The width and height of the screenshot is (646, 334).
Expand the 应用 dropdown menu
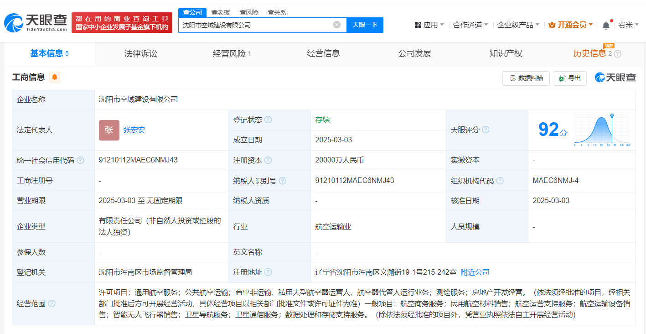pyautogui.click(x=429, y=25)
